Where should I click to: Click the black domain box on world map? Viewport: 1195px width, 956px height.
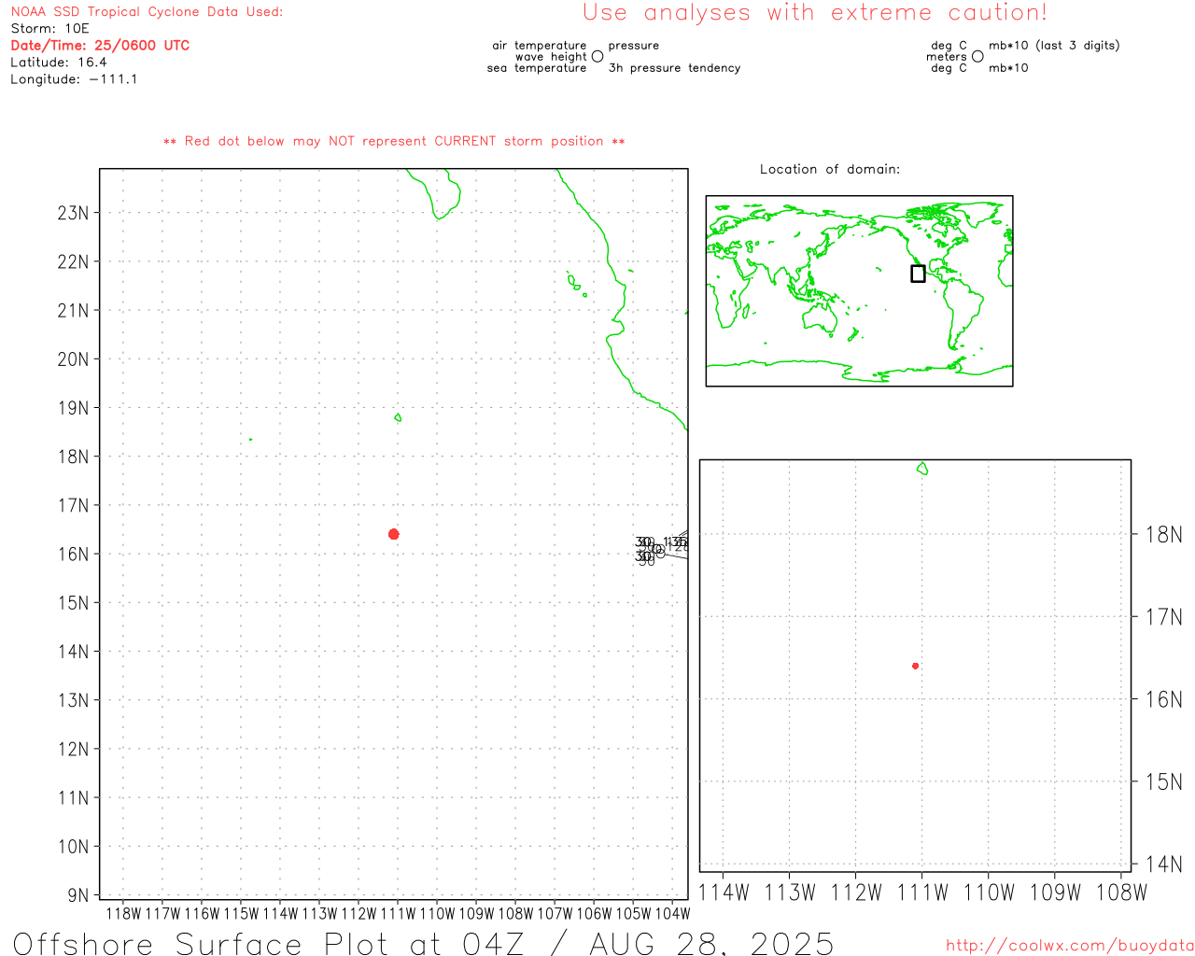tap(919, 274)
